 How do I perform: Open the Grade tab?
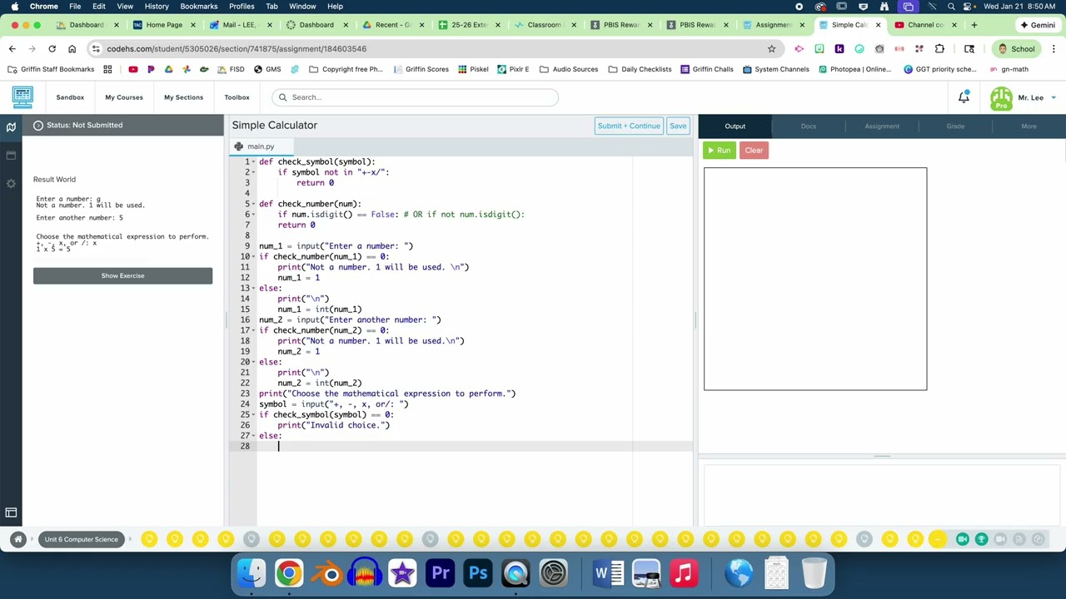click(955, 126)
